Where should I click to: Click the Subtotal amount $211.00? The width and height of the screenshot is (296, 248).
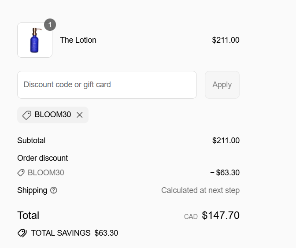pos(226,141)
